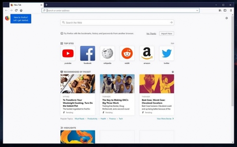
Task: Reload the current page
Action: pyautogui.click(x=16, y=10)
